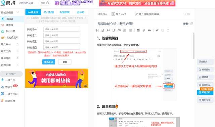Switch to the 标题学院 tab
This screenshot has height=127, width=215.
coord(65,12)
